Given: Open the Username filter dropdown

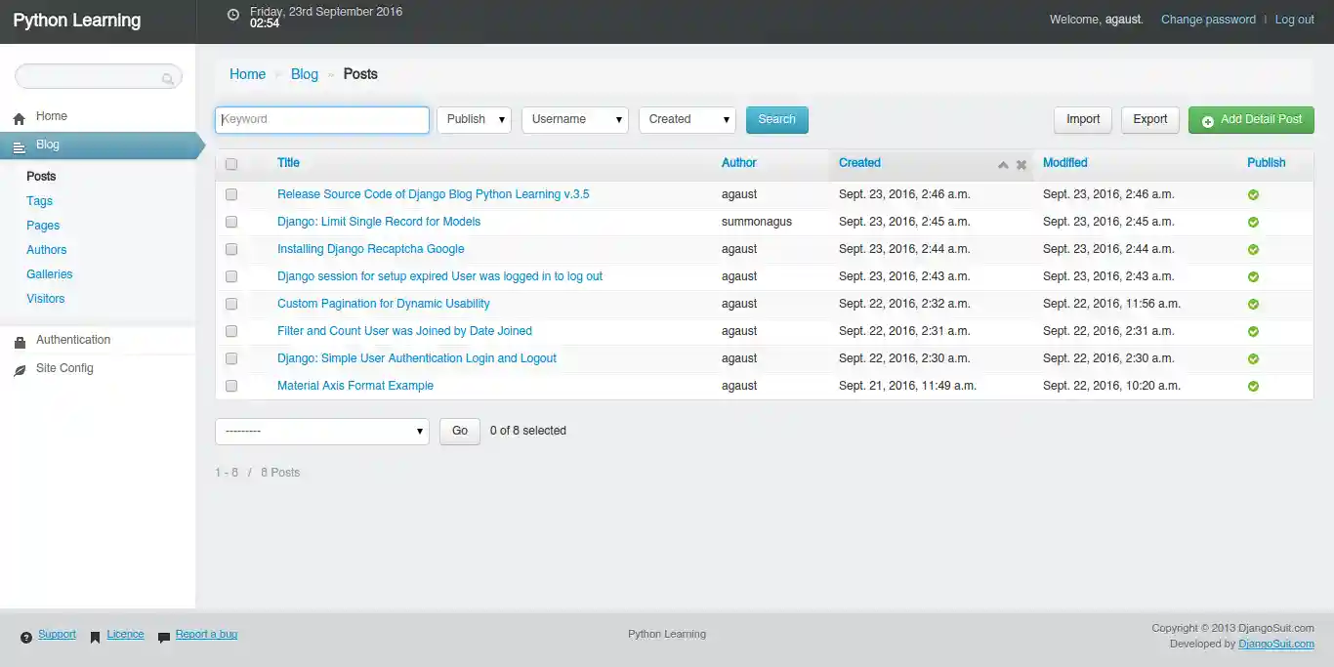Looking at the screenshot, I should 574,119.
